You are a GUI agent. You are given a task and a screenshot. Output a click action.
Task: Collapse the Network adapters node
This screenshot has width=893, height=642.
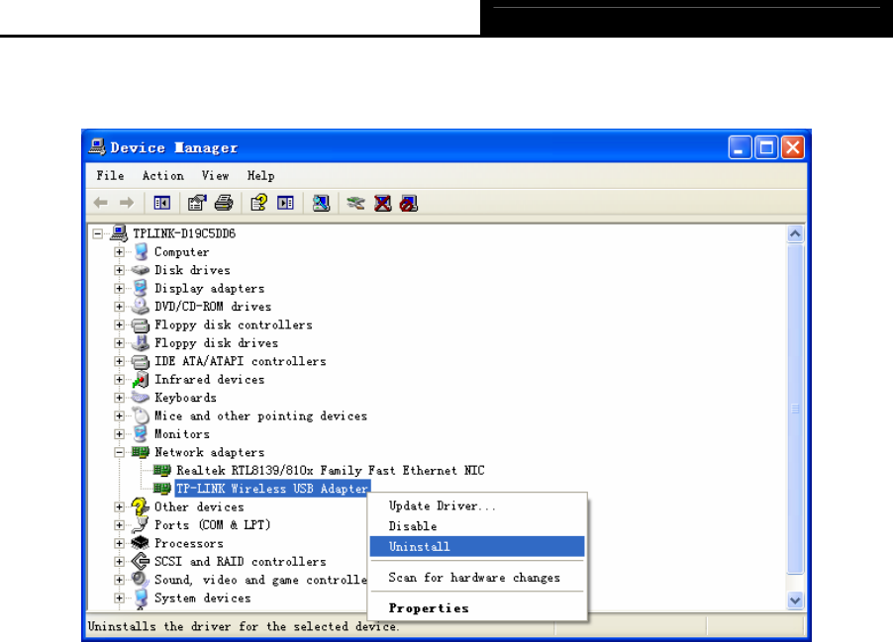(x=119, y=452)
